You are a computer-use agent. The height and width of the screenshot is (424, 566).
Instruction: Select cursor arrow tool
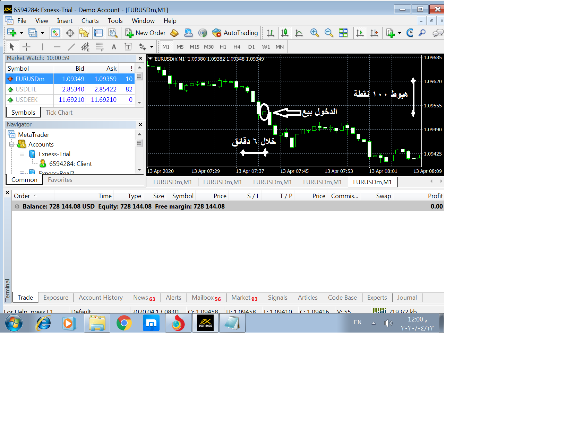[x=12, y=47]
